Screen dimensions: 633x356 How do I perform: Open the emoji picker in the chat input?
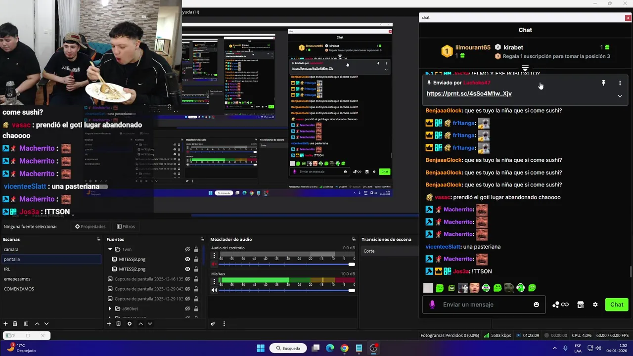click(536, 305)
